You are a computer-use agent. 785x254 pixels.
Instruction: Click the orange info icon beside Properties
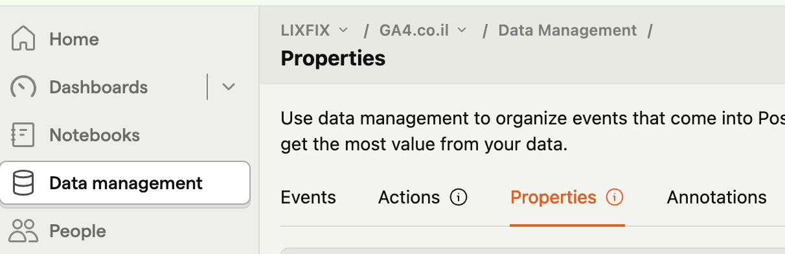point(614,198)
